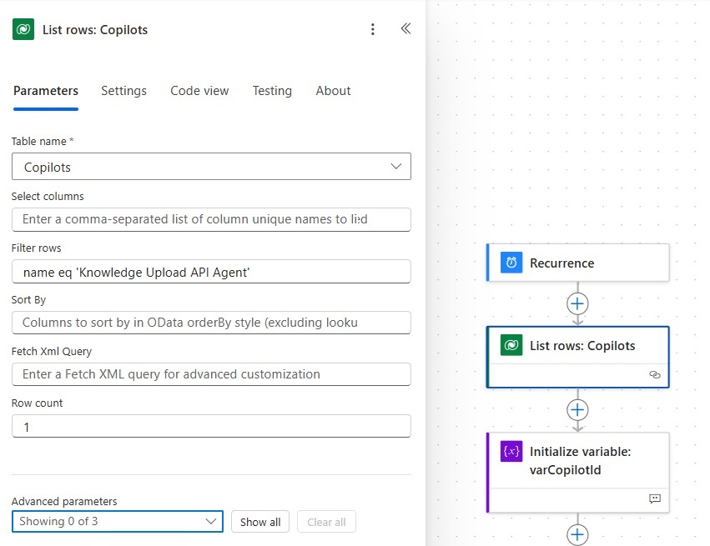Click the Select columns input box
Viewport: 710px width, 546px height.
[211, 219]
